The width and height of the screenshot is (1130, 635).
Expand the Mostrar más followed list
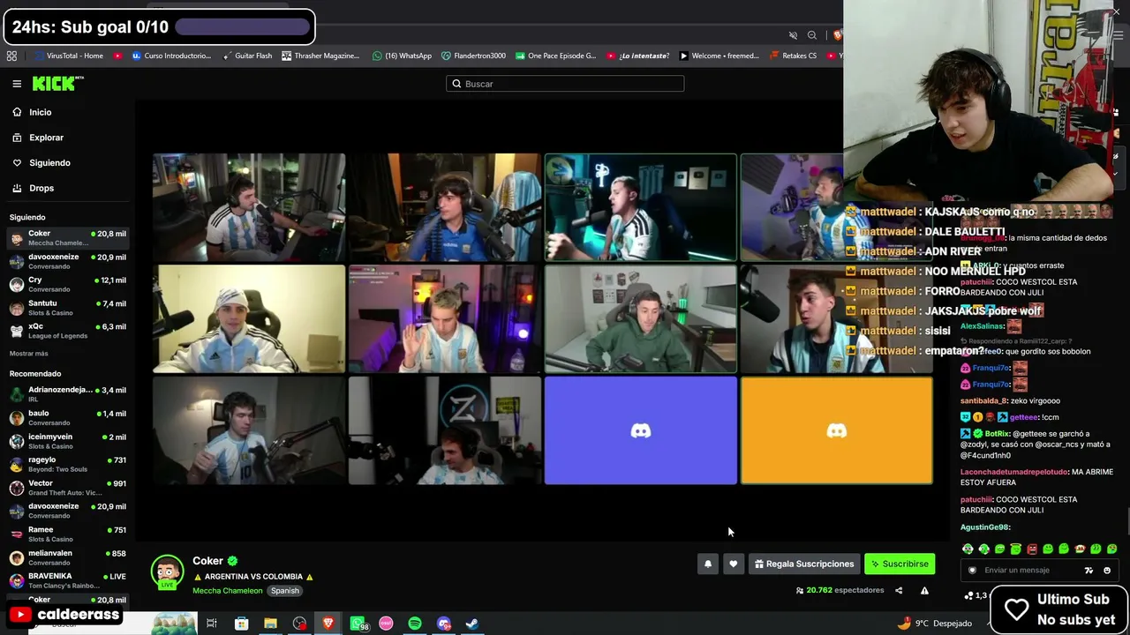[29, 354]
